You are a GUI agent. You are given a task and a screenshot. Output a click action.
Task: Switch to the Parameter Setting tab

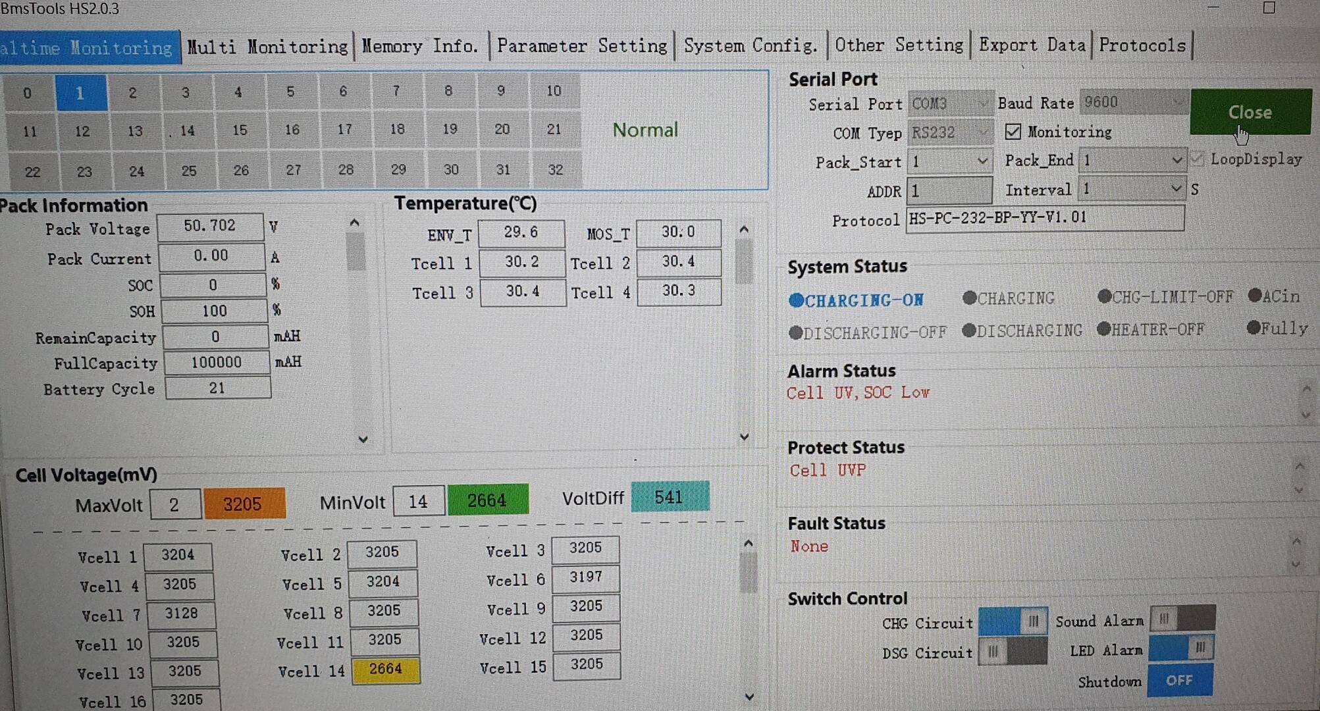tap(582, 45)
